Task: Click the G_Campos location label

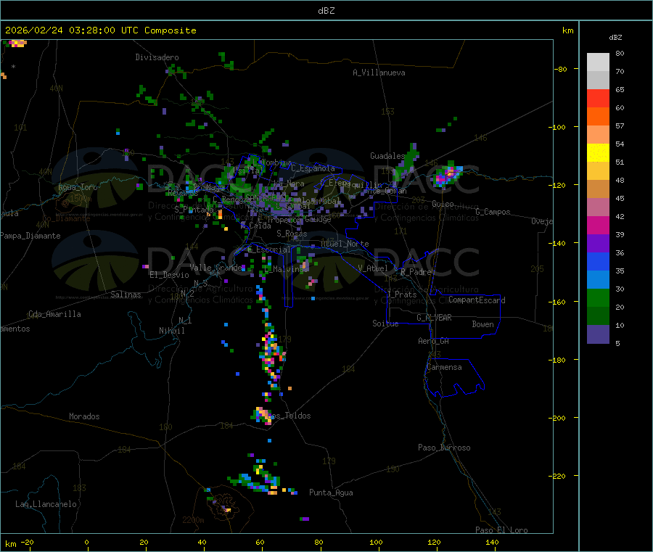Action: pos(493,212)
